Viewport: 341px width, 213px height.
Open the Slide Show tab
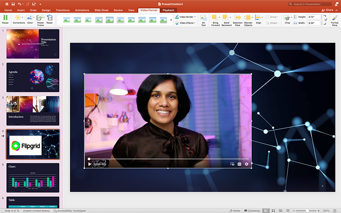101,10
